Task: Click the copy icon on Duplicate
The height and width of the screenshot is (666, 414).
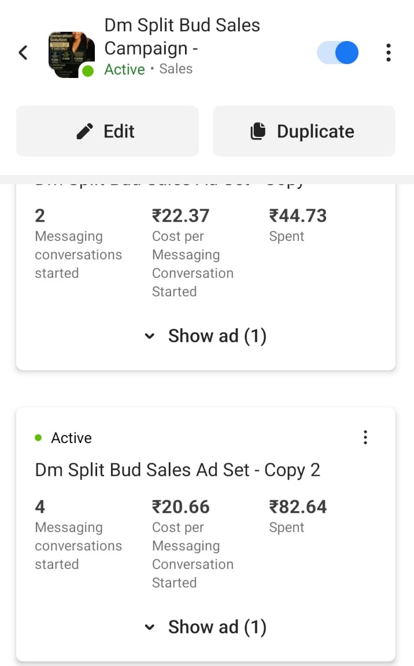Action: [x=258, y=132]
